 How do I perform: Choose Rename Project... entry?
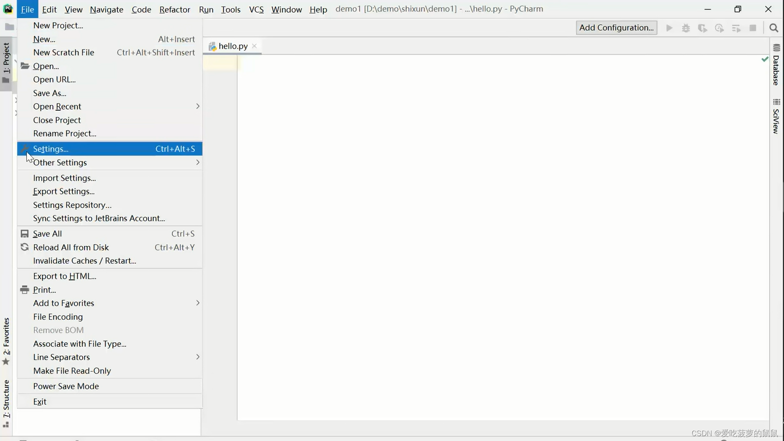(110, 134)
